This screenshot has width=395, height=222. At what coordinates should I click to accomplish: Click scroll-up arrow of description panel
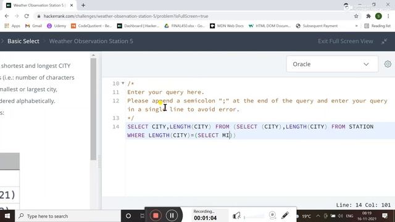[x=93, y=55]
